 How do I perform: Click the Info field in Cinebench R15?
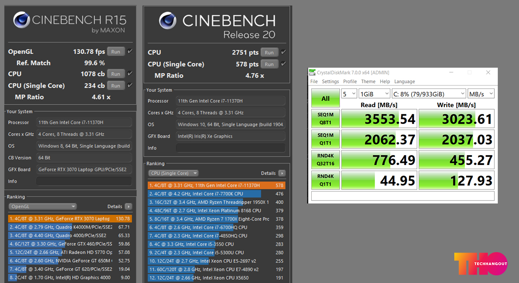pos(84,181)
